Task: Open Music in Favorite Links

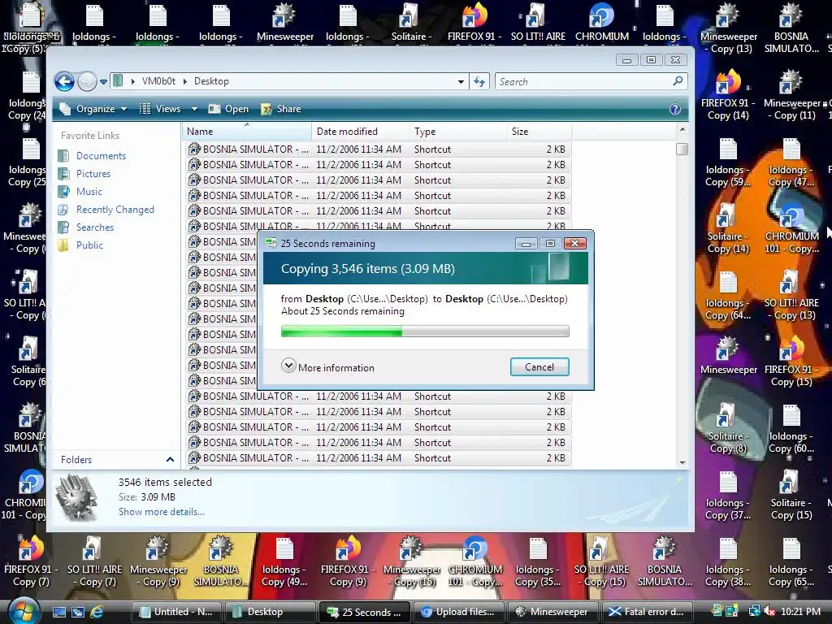Action: [x=89, y=192]
